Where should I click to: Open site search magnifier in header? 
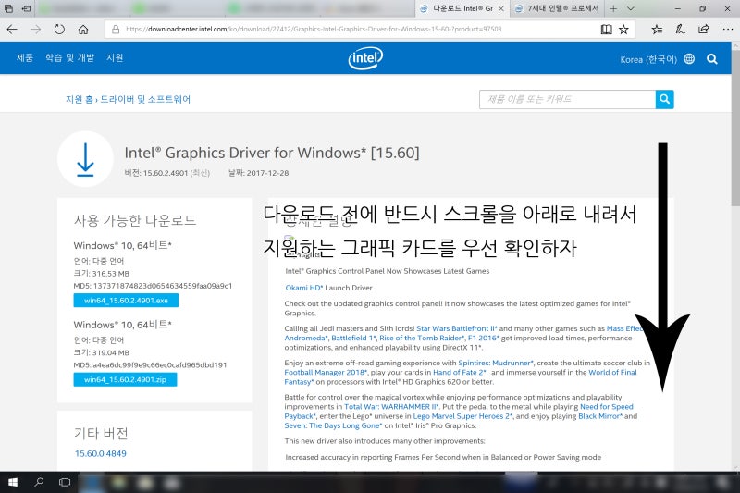point(712,59)
